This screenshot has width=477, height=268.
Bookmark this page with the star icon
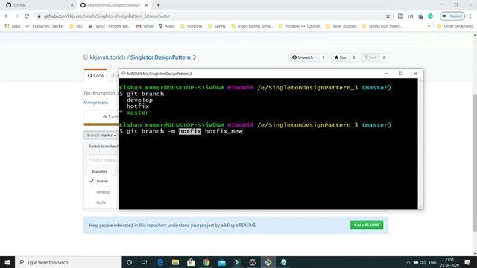point(388,16)
